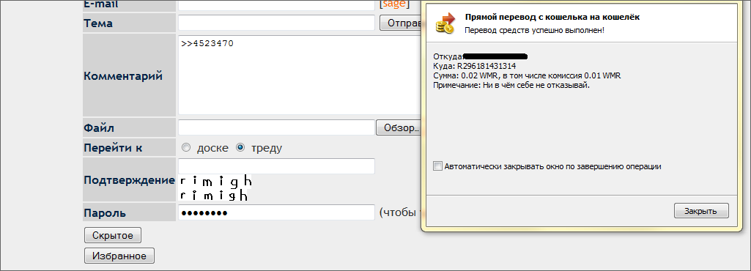The height and width of the screenshot is (271, 751).
Task: Click the wallet transfer coins icon
Action: click(445, 23)
